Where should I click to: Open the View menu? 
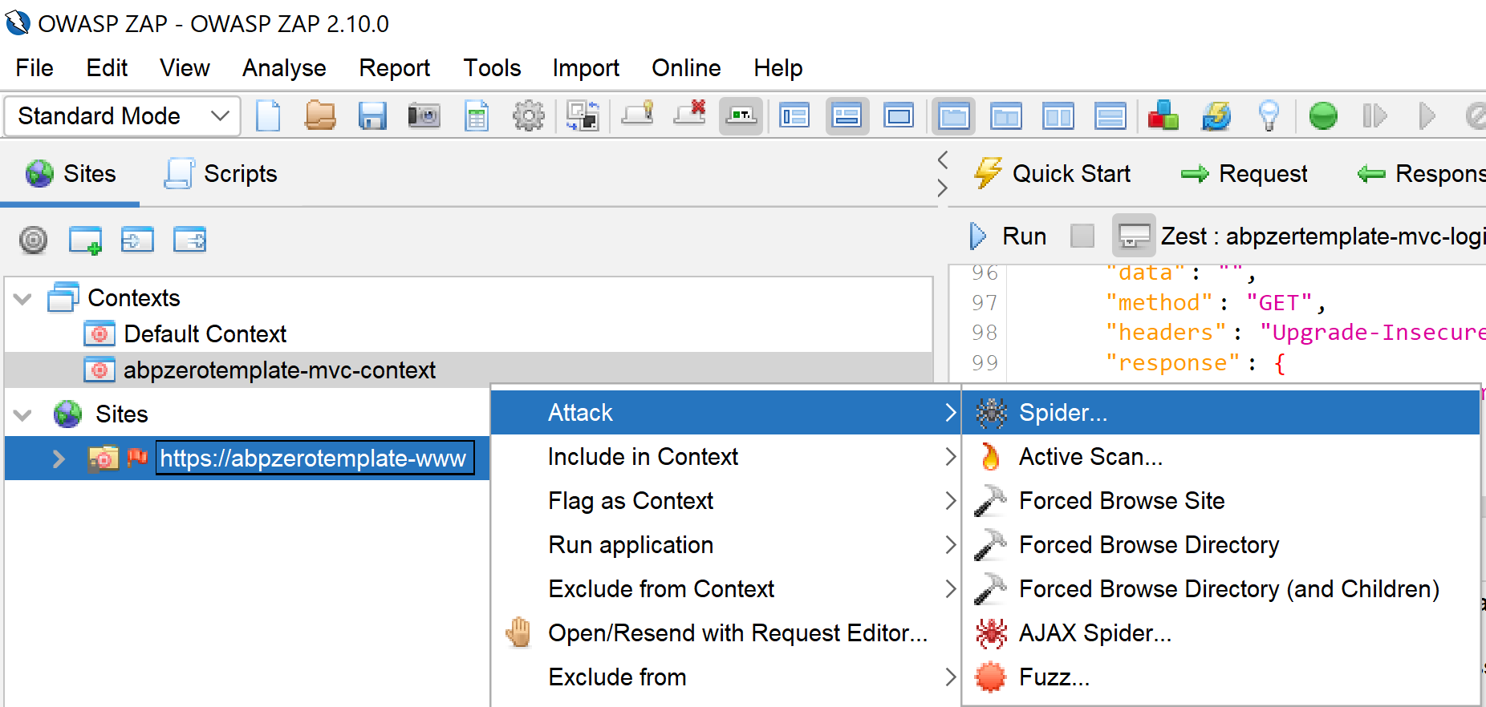[x=185, y=68]
